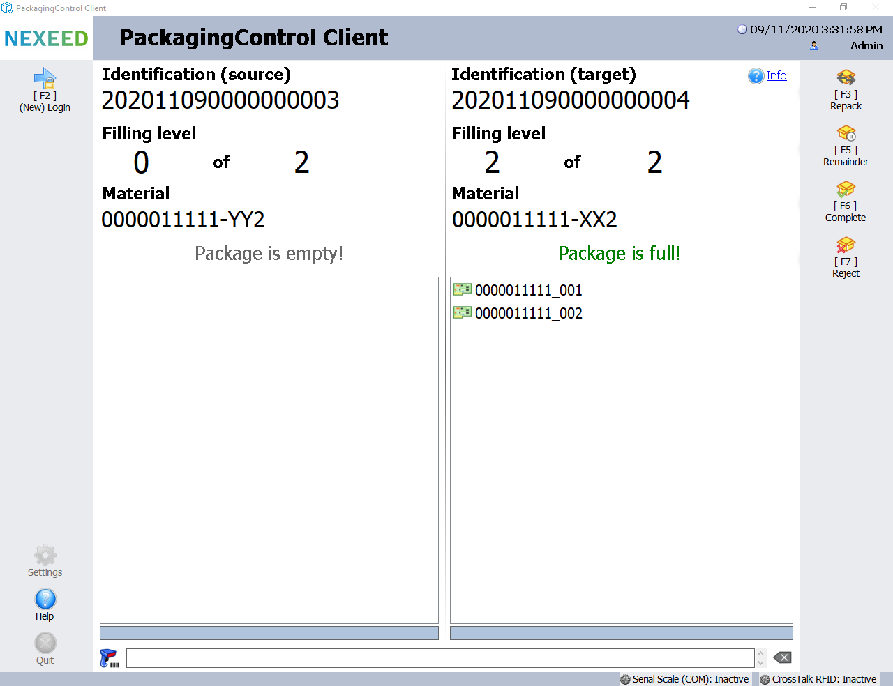Click the Admin user icon
This screenshot has height=686, width=893.
coord(814,46)
